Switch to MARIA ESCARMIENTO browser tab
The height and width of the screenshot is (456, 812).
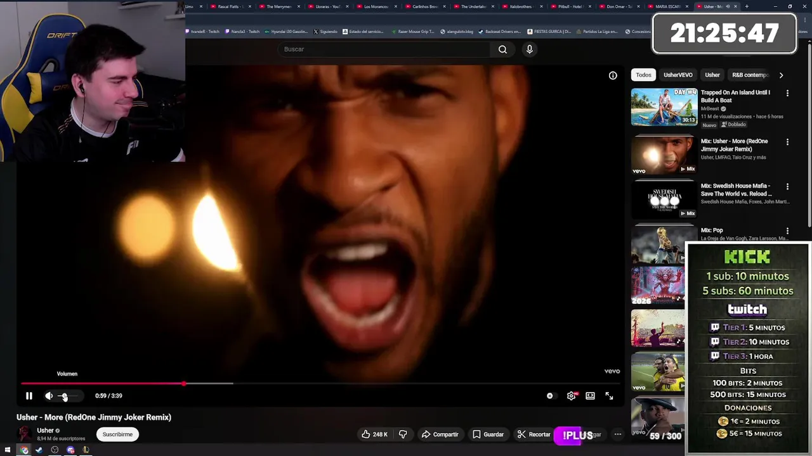(x=667, y=6)
